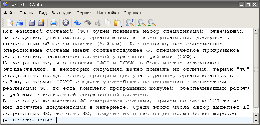Open the paste dropdown arrow under the clipboard

pos(121,26)
